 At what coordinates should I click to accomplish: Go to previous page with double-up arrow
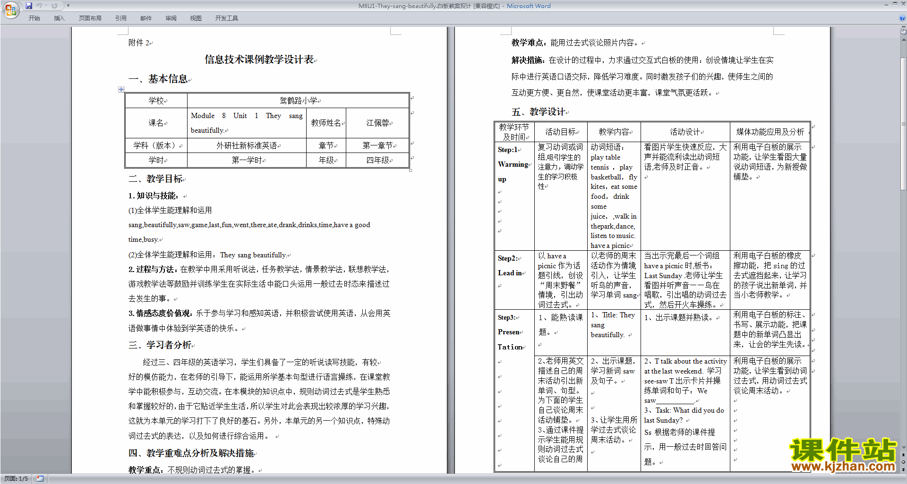coord(903,455)
